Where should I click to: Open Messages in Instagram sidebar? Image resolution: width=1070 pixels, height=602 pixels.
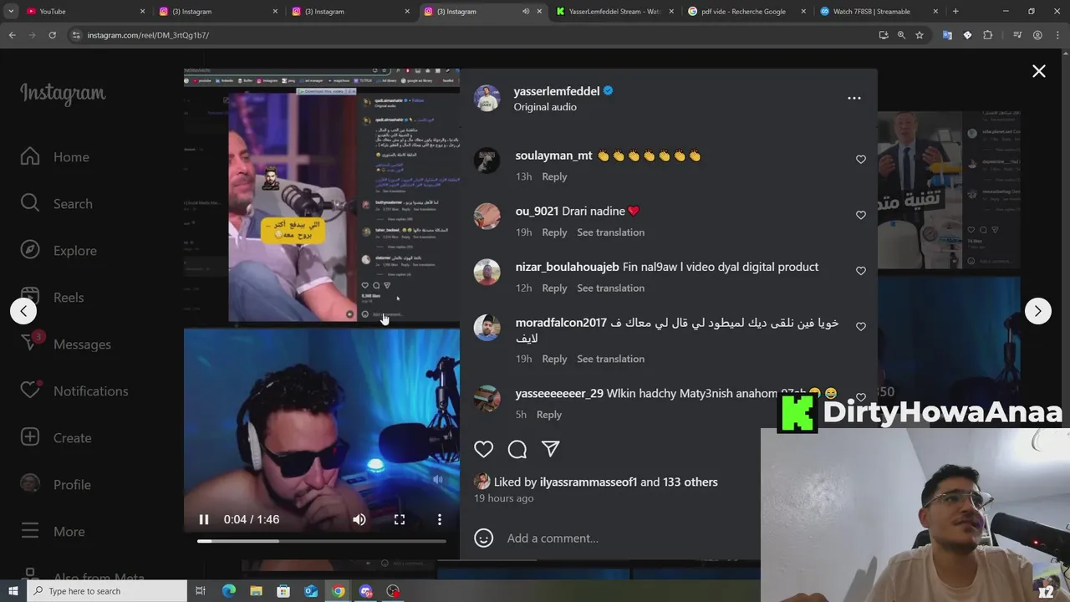[x=65, y=344]
